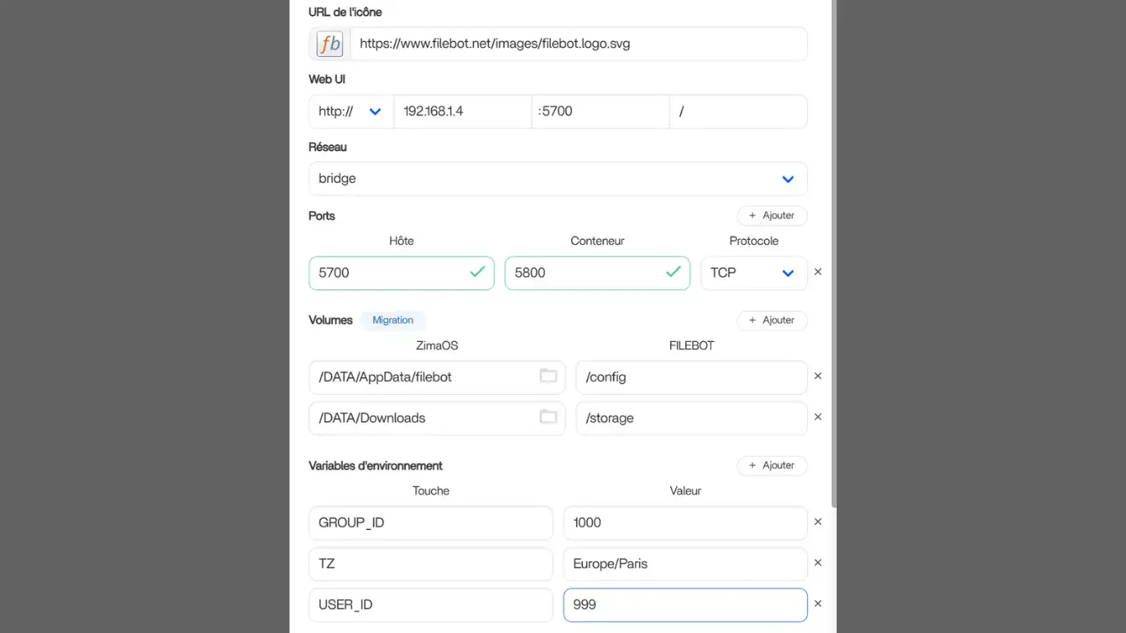Image resolution: width=1126 pixels, height=633 pixels.
Task: Remove the 5700 port mapping row
Action: pos(818,272)
